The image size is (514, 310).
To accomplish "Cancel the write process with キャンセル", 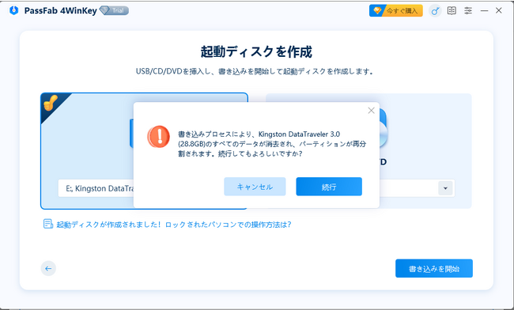I will point(255,187).
